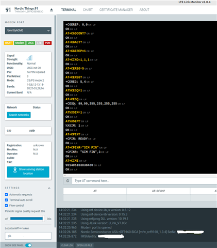The height and width of the screenshot is (248, 217).
Task: Click the Type AT command here input
Action: pos(144,181)
